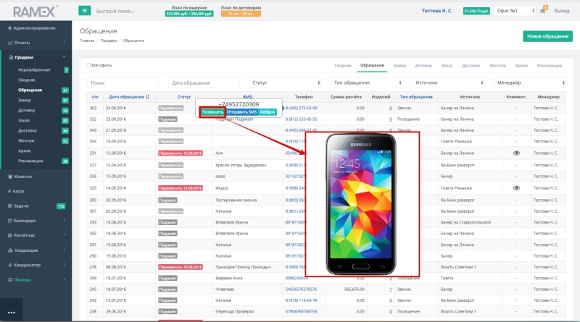
Task: Click the Вебфон button
Action: pos(267,112)
